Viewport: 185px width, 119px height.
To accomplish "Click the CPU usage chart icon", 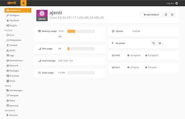I will pyautogui.click(x=40, y=48).
